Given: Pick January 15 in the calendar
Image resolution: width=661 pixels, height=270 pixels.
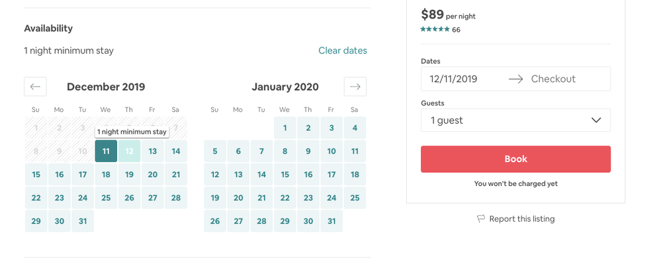Looking at the screenshot, I should pos(285,175).
